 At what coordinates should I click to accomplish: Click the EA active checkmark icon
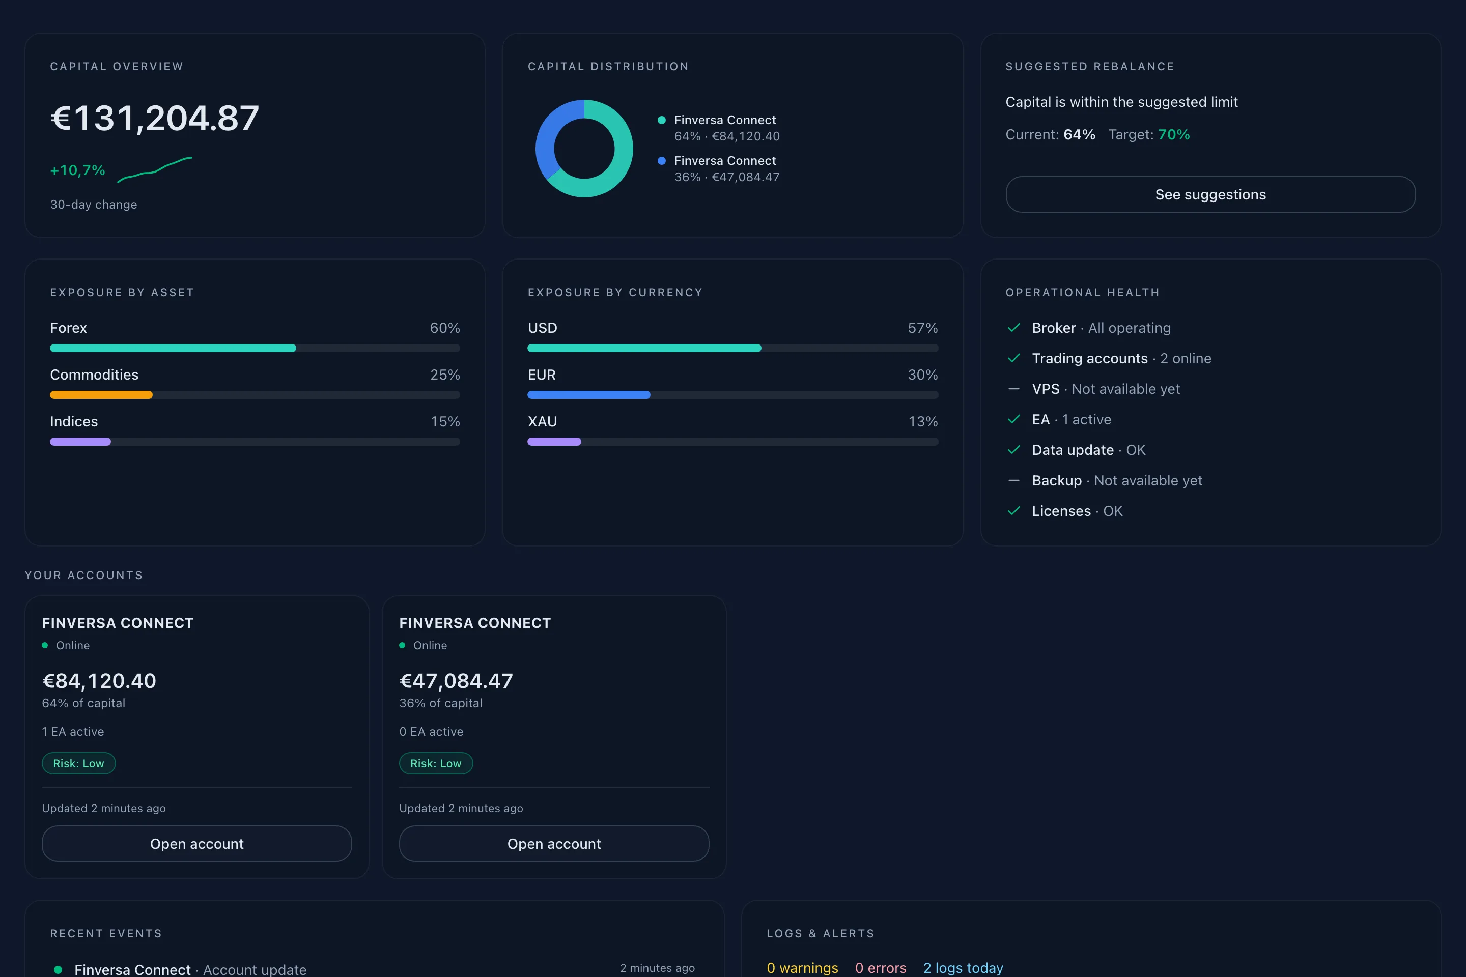1013,419
